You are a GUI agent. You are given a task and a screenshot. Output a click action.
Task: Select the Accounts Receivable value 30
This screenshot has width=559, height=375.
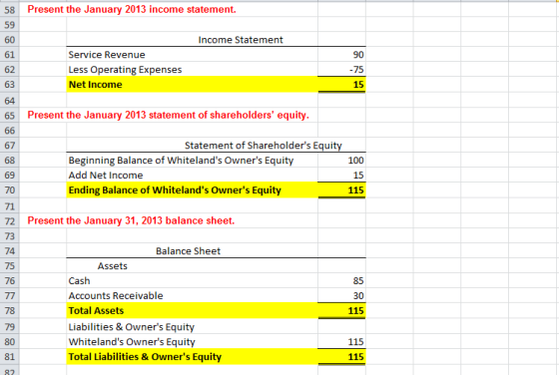point(341,295)
